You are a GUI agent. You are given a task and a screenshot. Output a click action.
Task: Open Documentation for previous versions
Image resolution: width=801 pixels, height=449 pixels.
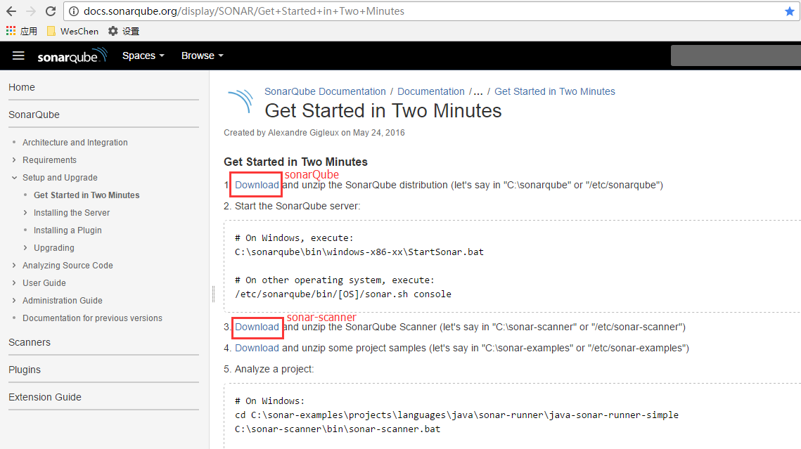[x=92, y=318]
